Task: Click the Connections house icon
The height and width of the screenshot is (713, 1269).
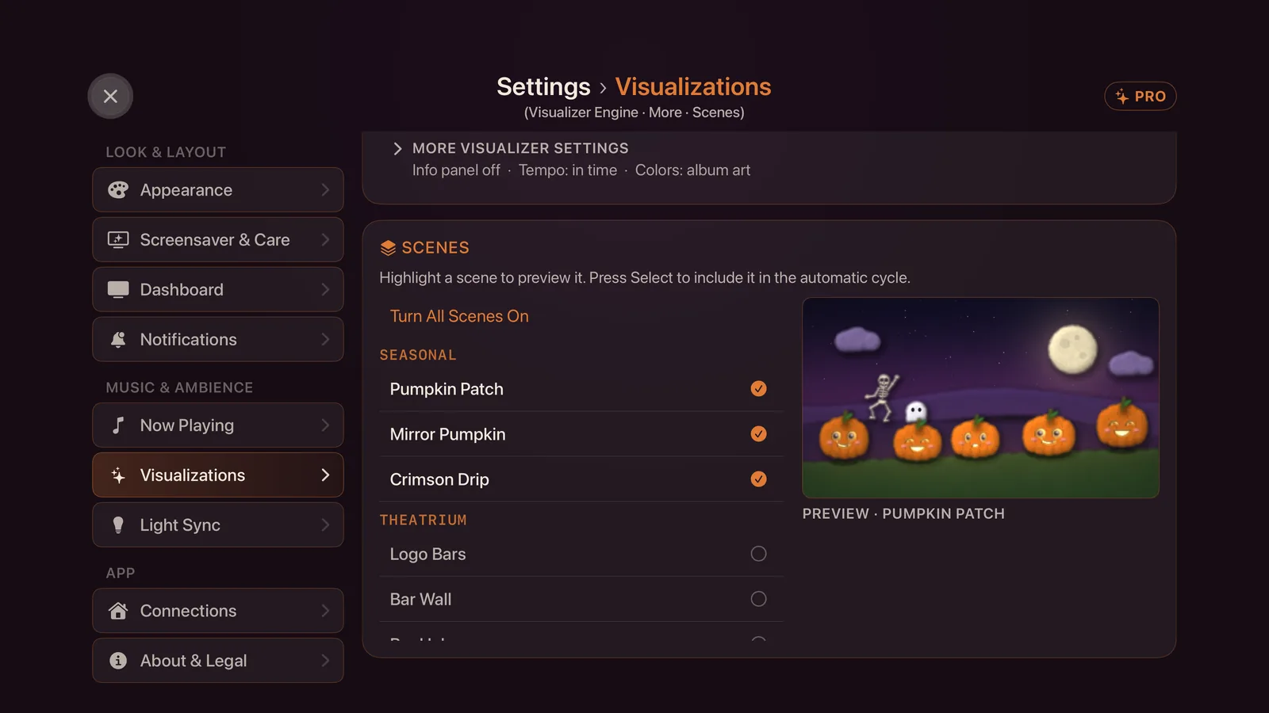Action: 118,611
